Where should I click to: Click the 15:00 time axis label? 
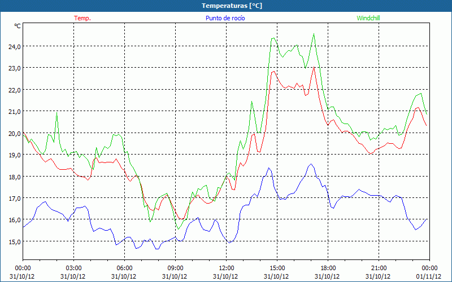[x=277, y=268]
